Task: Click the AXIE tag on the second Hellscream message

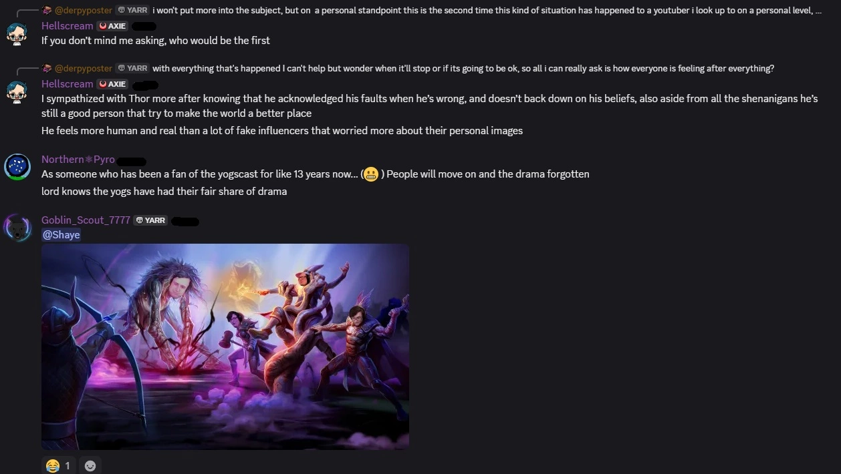Action: [112, 84]
